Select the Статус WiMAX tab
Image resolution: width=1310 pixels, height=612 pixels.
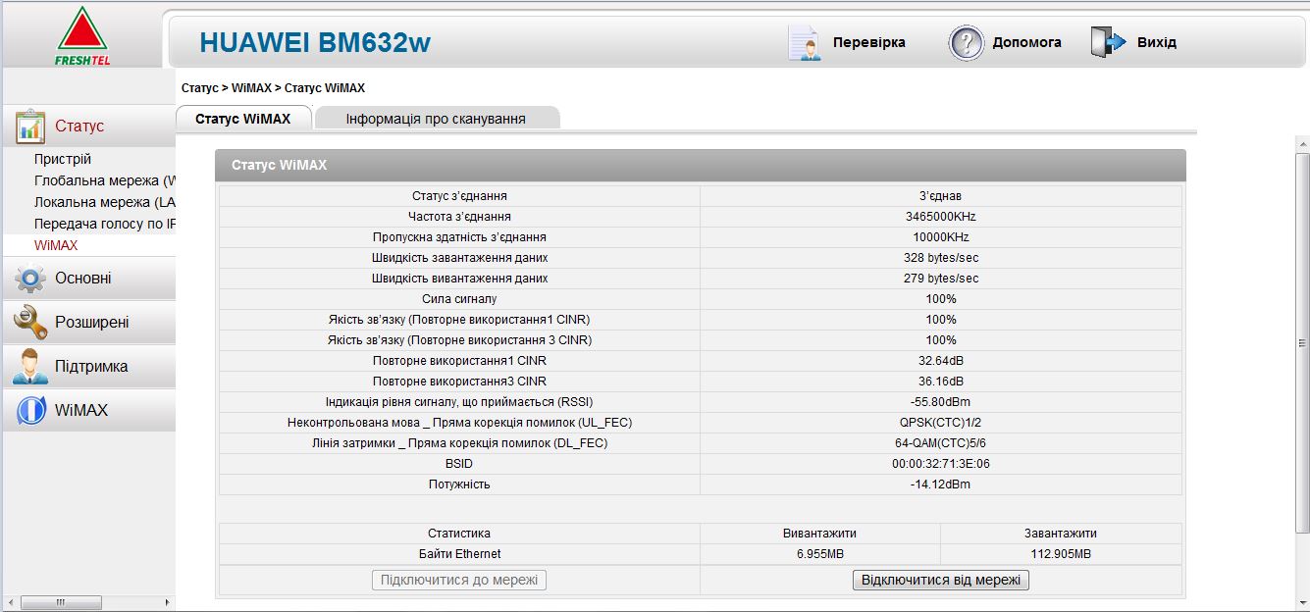tap(243, 119)
